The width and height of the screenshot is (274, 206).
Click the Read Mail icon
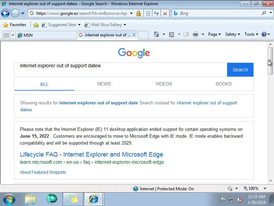pos(186,34)
